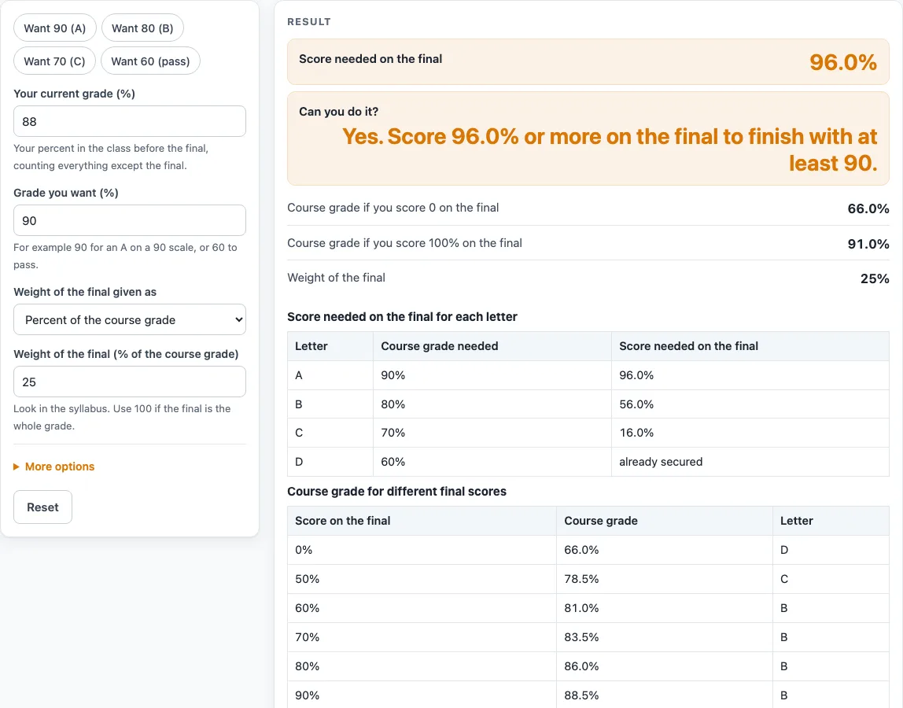Screen dimensions: 903x708
Task: Click the Look in the syllabus hint text
Action: click(x=122, y=417)
